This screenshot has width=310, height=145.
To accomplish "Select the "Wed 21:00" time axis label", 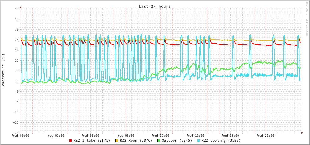I will point(266,135).
